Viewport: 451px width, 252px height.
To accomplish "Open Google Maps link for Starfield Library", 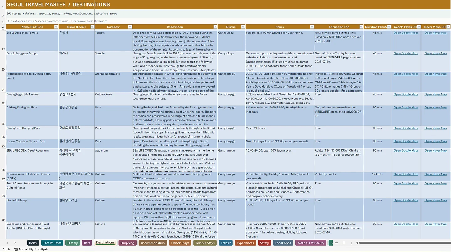I will [406, 200].
